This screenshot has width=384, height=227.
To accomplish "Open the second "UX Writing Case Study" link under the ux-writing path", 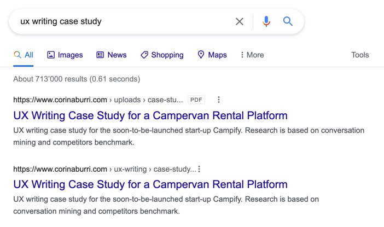I will pyautogui.click(x=150, y=184).
